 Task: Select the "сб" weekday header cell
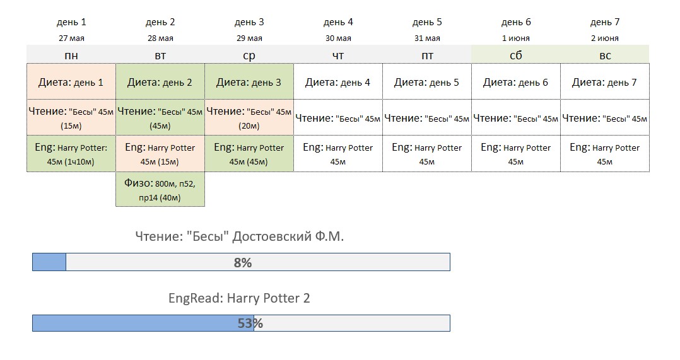[x=515, y=55]
